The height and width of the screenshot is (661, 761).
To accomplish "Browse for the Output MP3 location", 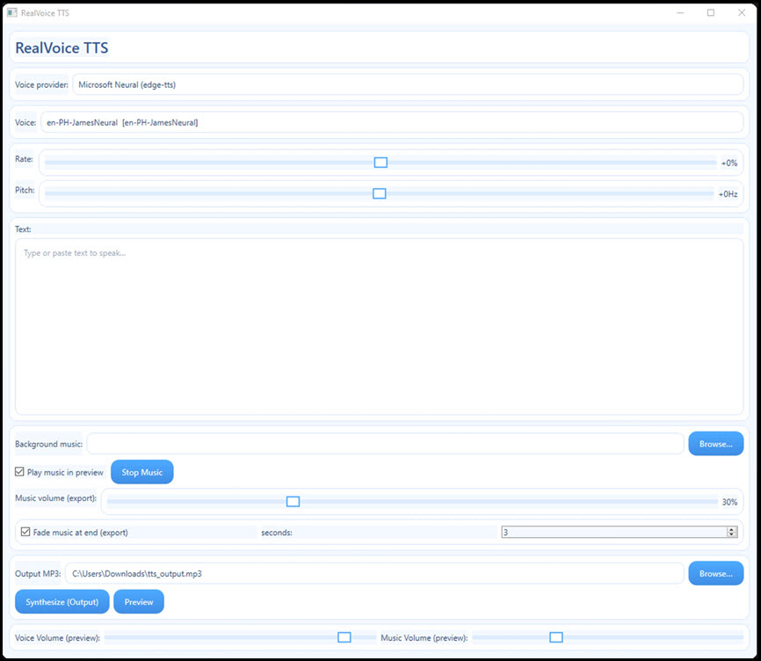I will click(716, 573).
